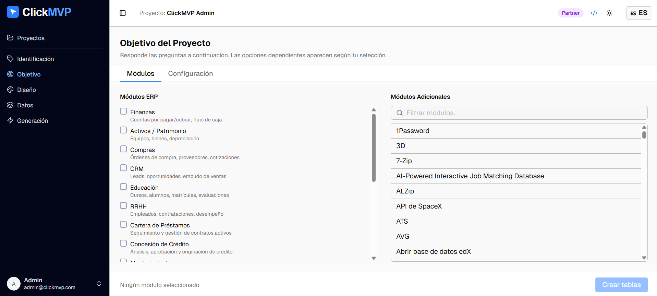Open the ES language selector

[x=638, y=13]
